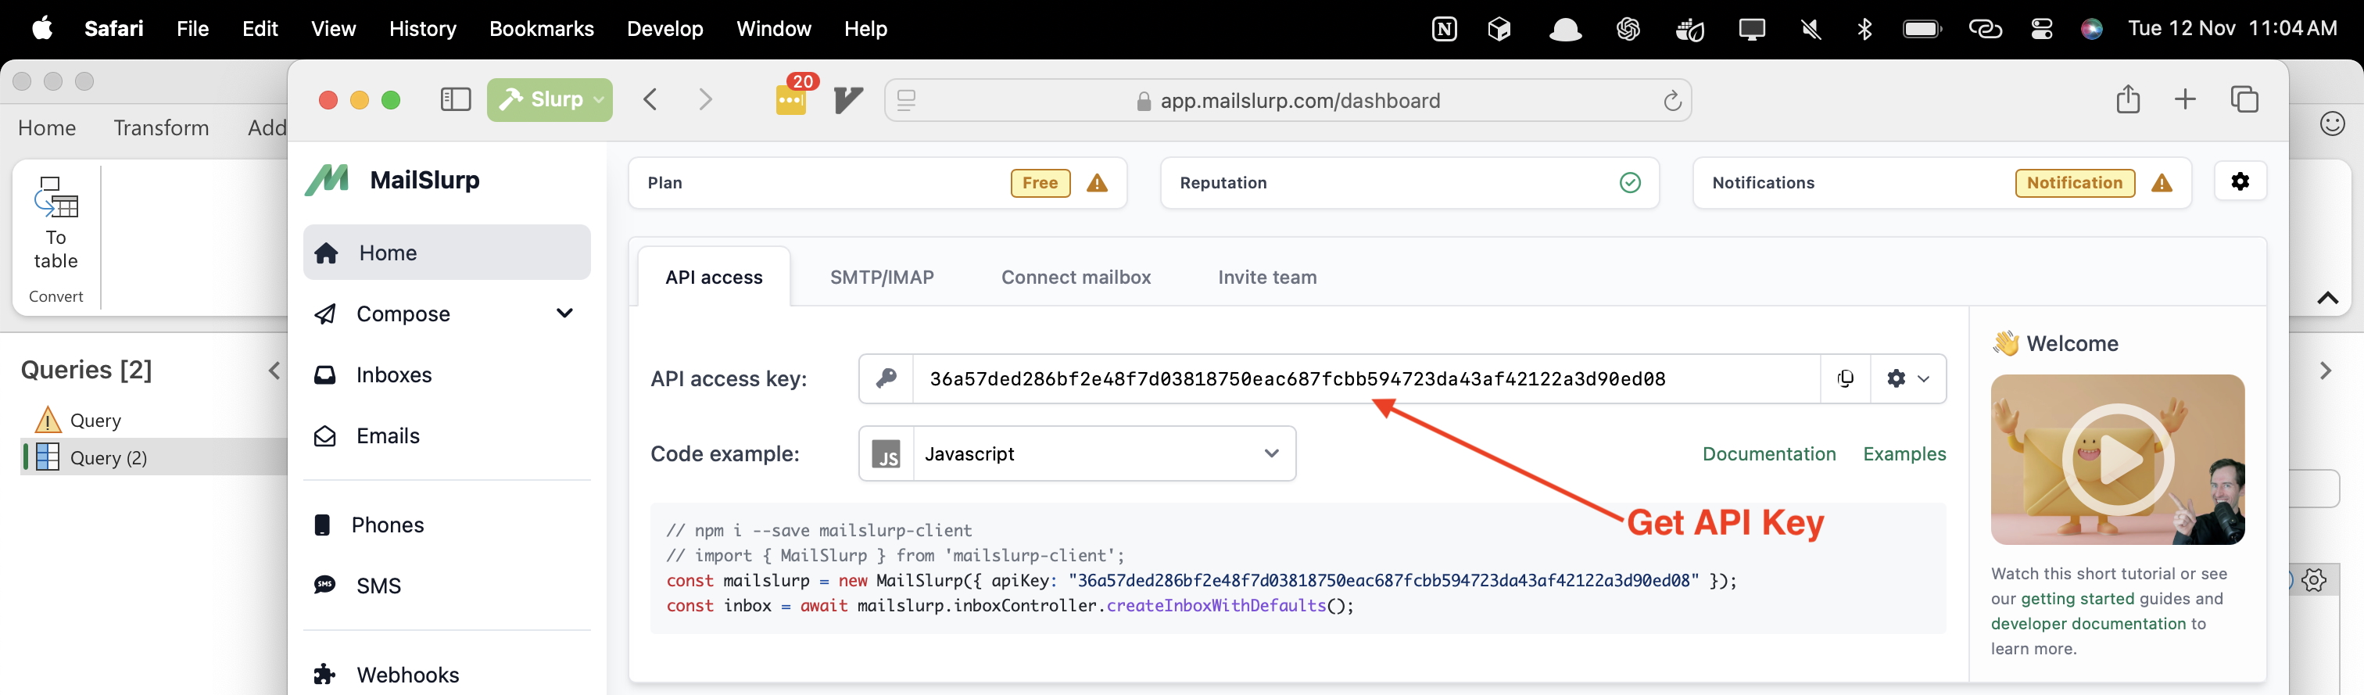Click the checkmark V extension icon

(x=848, y=99)
